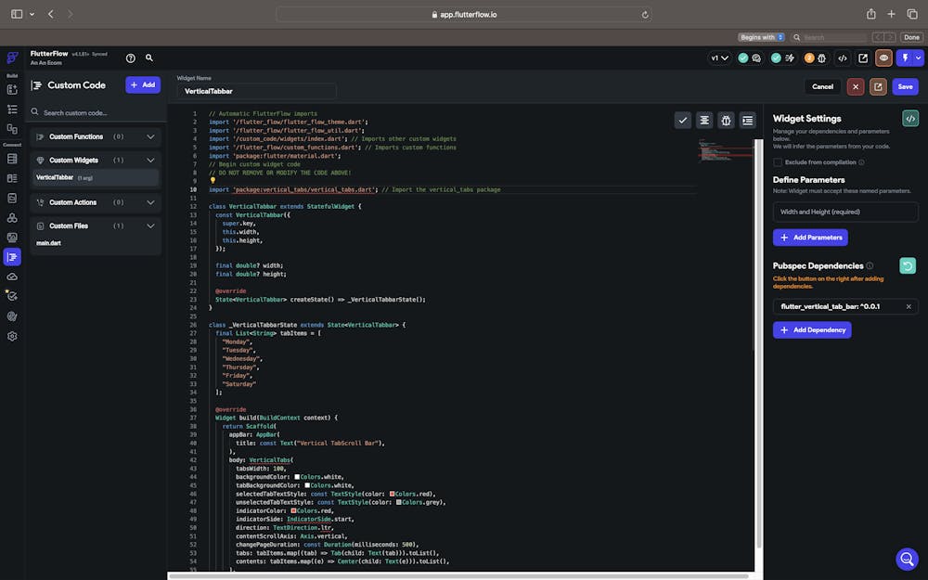Enable the Exclude from compilation checkbox
Screen dimensions: 928x580
778,162
